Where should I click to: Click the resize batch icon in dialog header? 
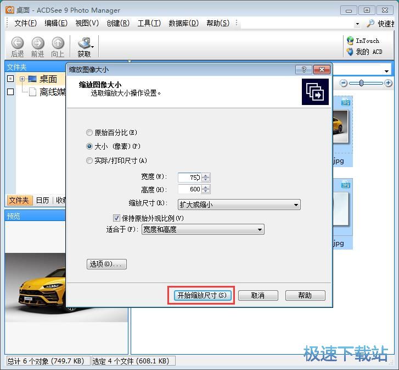[315, 92]
